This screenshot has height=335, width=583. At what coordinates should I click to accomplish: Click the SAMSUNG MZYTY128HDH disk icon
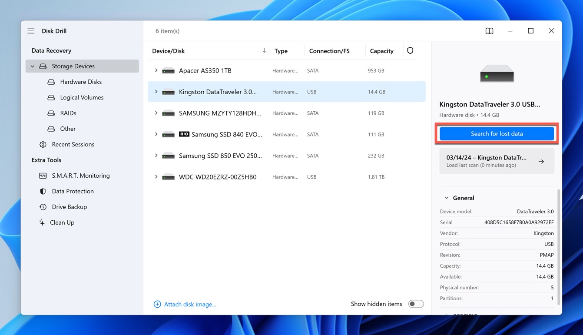coord(168,113)
